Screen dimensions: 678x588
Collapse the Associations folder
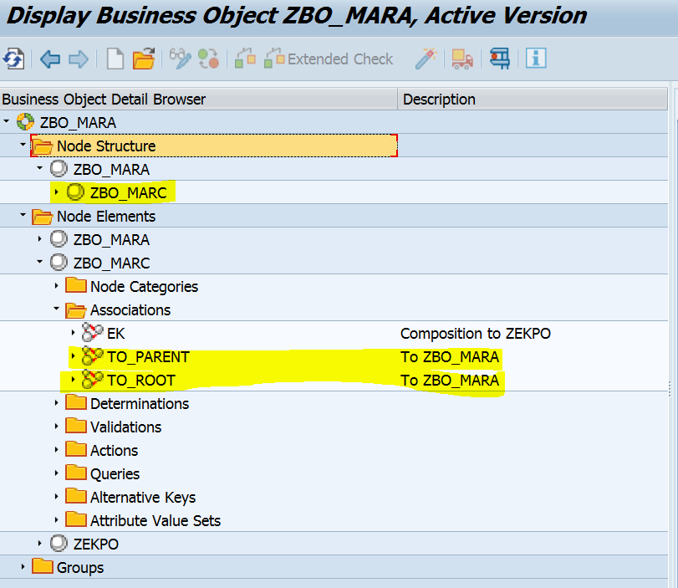point(58,309)
